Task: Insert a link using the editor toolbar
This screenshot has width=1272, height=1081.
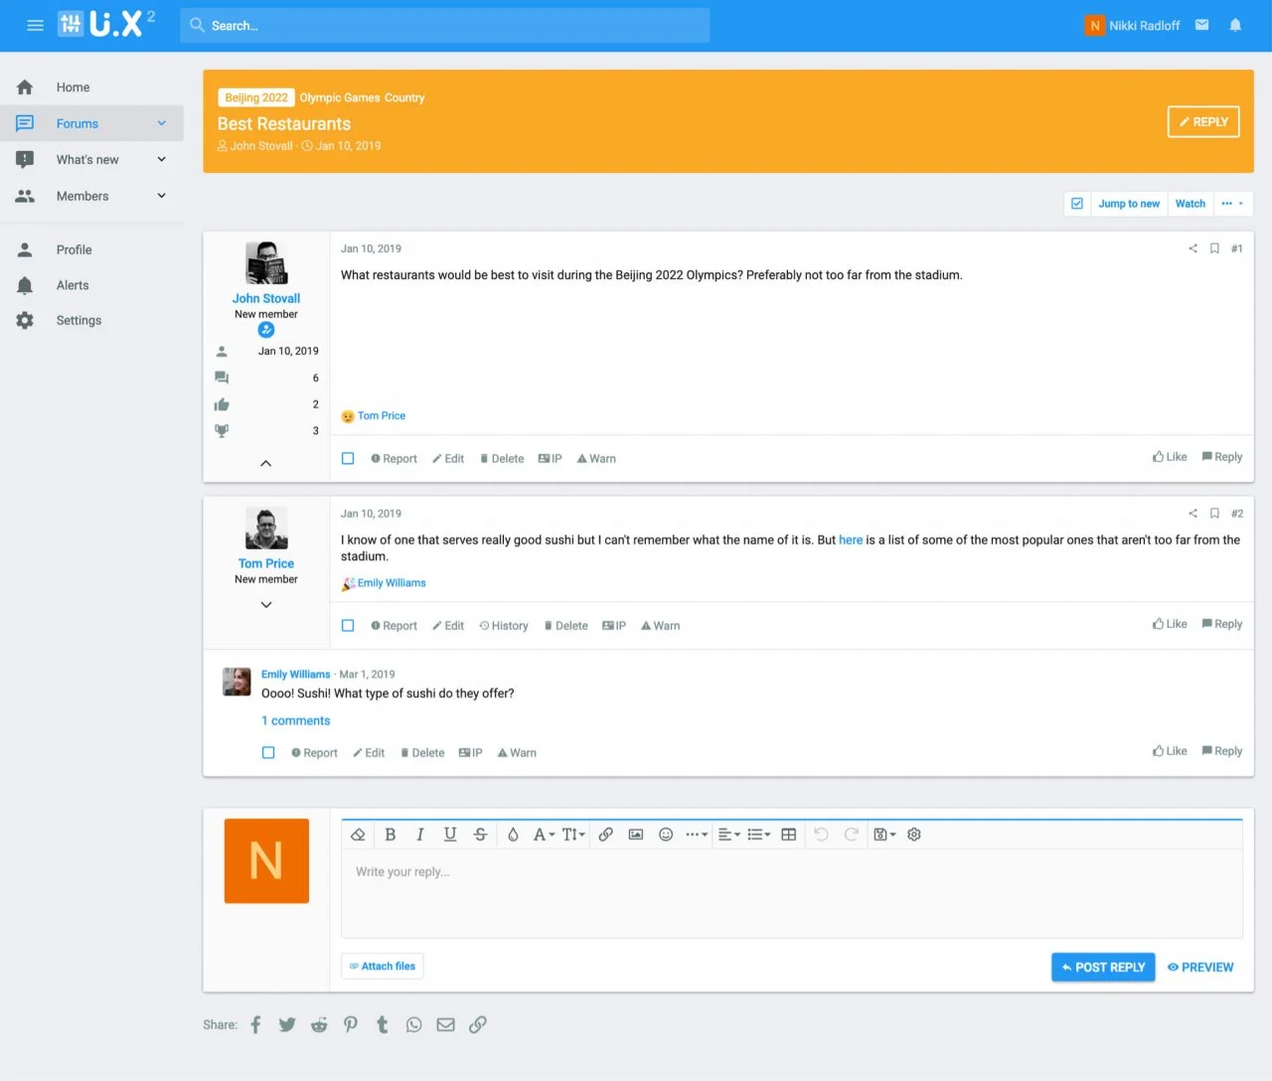Action: [605, 835]
